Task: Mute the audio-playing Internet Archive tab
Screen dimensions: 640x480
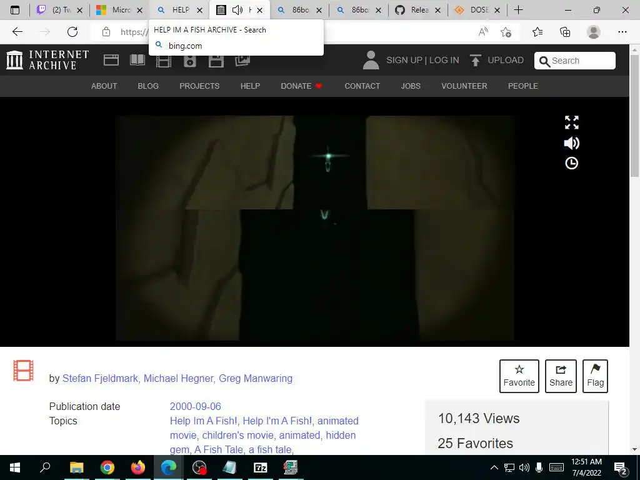Action: click(x=237, y=10)
